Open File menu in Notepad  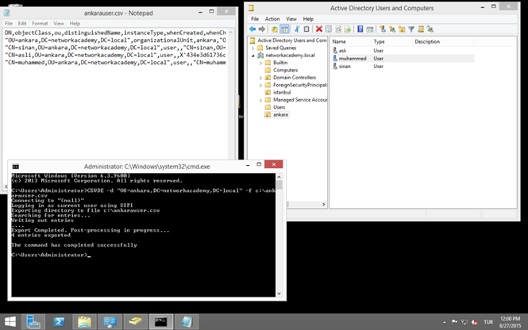click(9, 24)
